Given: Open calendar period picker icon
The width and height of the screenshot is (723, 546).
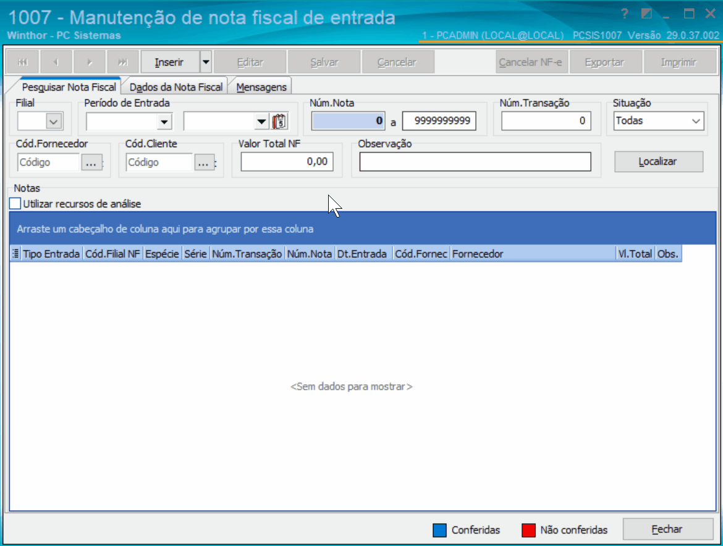Looking at the screenshot, I should click(279, 122).
